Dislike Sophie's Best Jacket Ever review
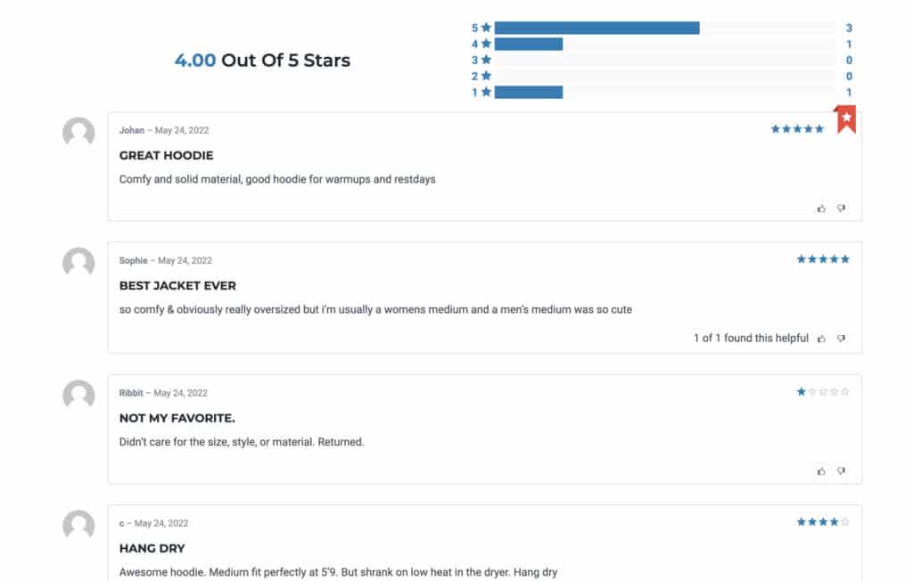Screen dimensions: 913x581 (841, 339)
